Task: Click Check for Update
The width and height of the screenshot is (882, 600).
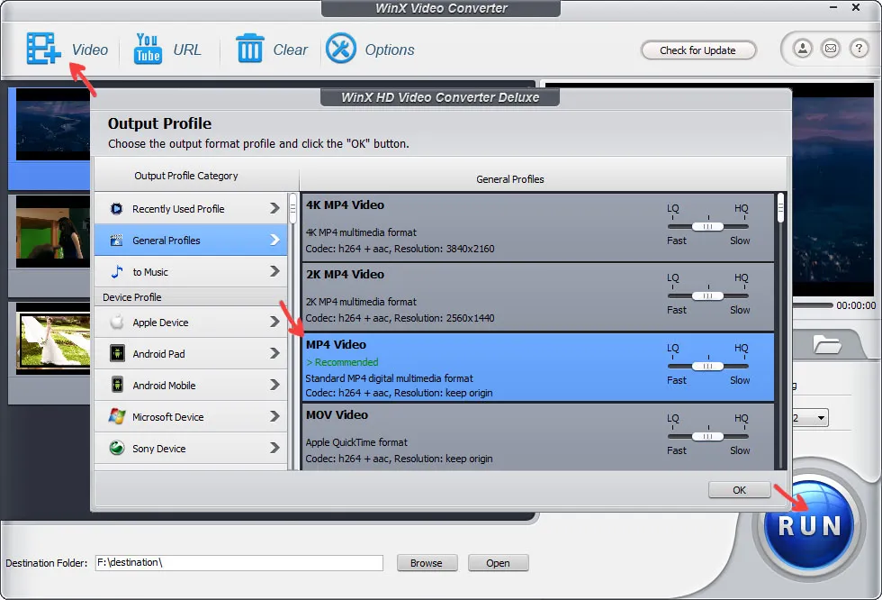Action: 698,50
